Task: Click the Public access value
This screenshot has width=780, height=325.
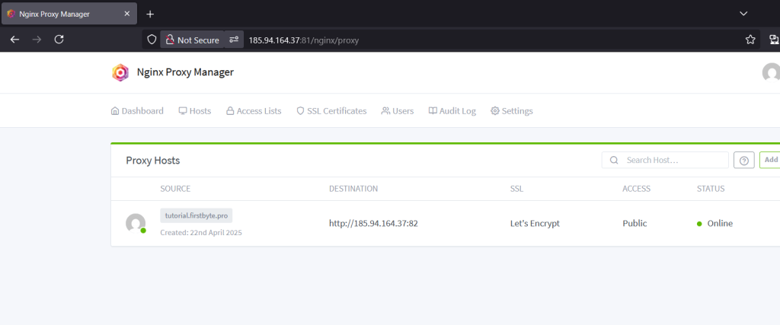Action: tap(635, 224)
